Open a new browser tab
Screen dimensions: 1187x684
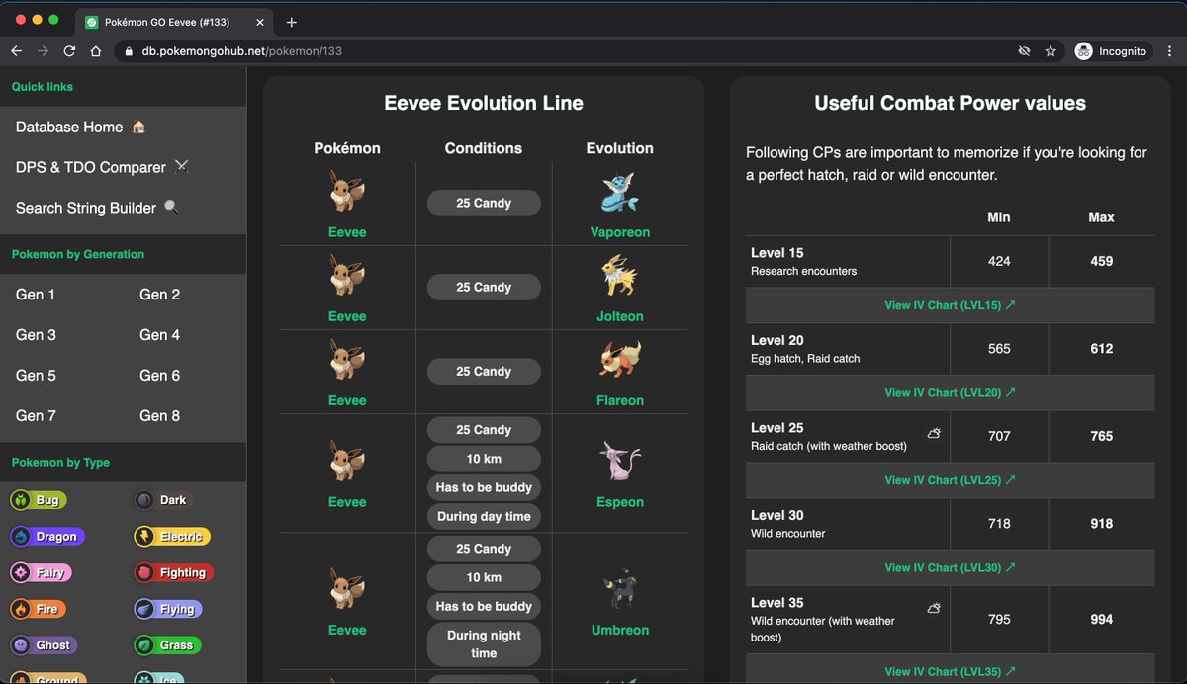click(292, 22)
